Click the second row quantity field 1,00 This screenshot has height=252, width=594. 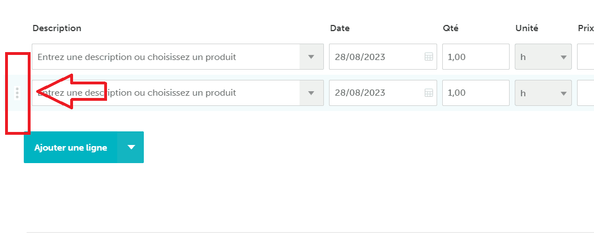(476, 93)
